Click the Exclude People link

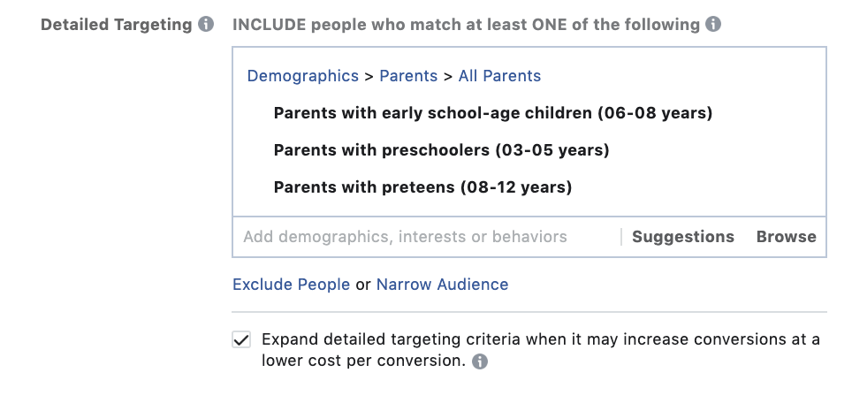point(291,285)
